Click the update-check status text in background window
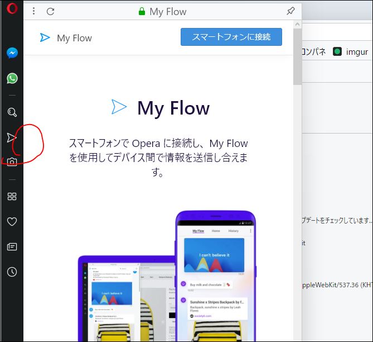The width and height of the screenshot is (373, 342). click(x=337, y=220)
